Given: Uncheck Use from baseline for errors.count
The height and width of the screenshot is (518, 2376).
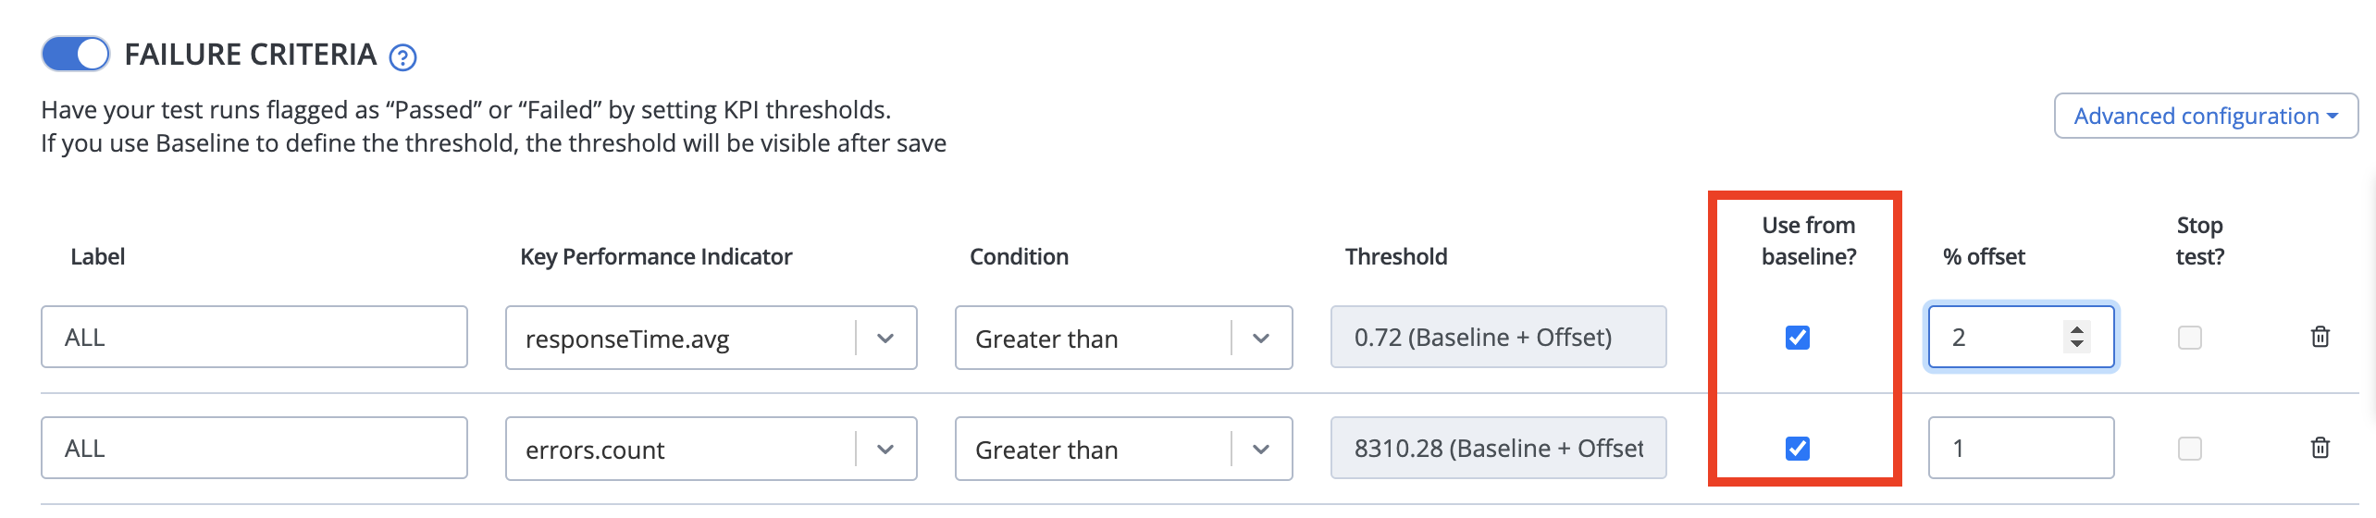Looking at the screenshot, I should 1798,449.
